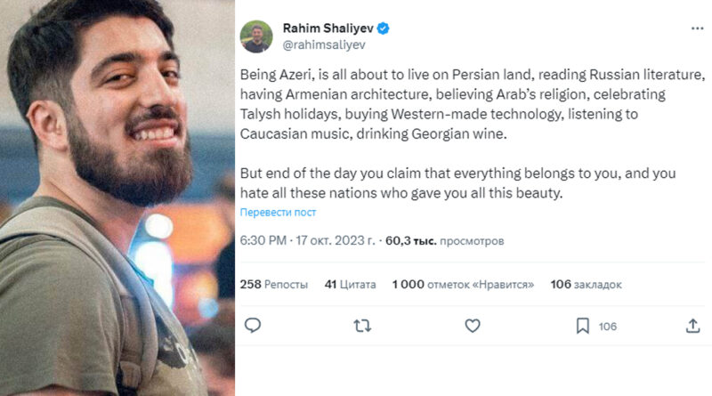The image size is (712, 396).
Task: Open Rahim Shaliyev's small profile avatar
Action: (256, 36)
